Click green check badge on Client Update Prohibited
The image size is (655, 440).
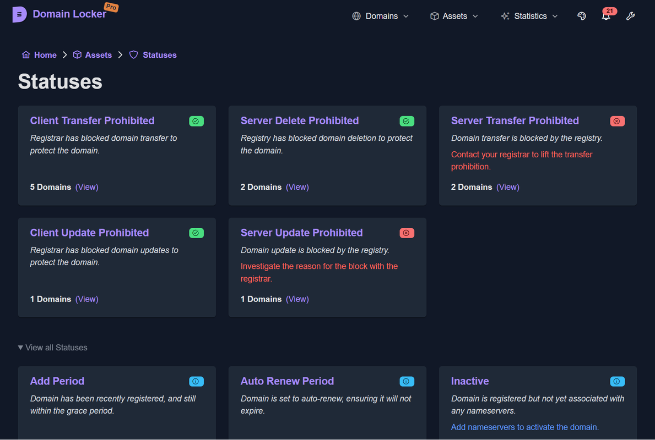tap(196, 233)
